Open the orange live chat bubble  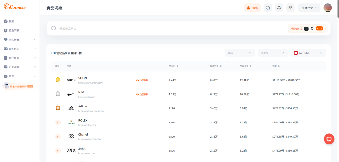click(x=329, y=139)
